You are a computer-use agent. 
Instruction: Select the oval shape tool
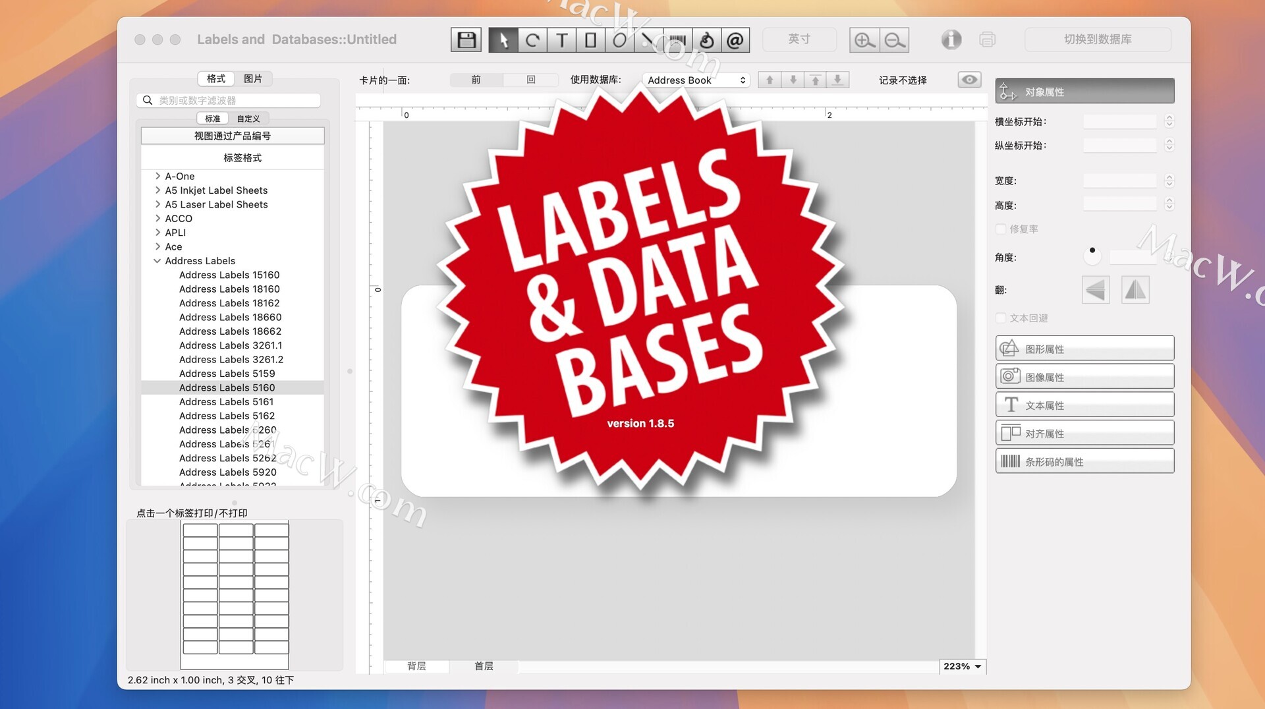click(x=619, y=40)
